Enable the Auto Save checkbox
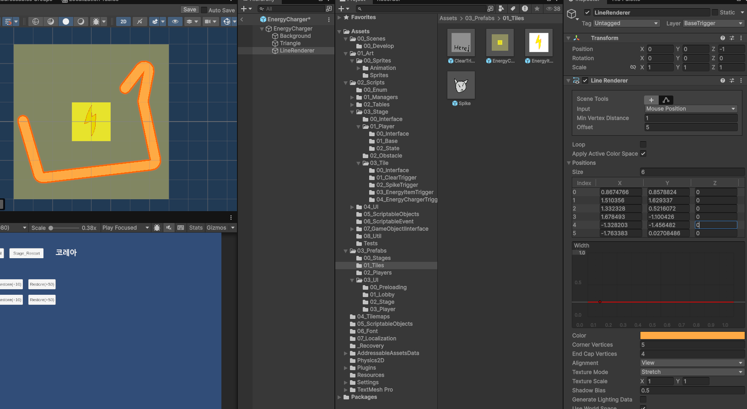Image resolution: width=747 pixels, height=409 pixels. 204,10
